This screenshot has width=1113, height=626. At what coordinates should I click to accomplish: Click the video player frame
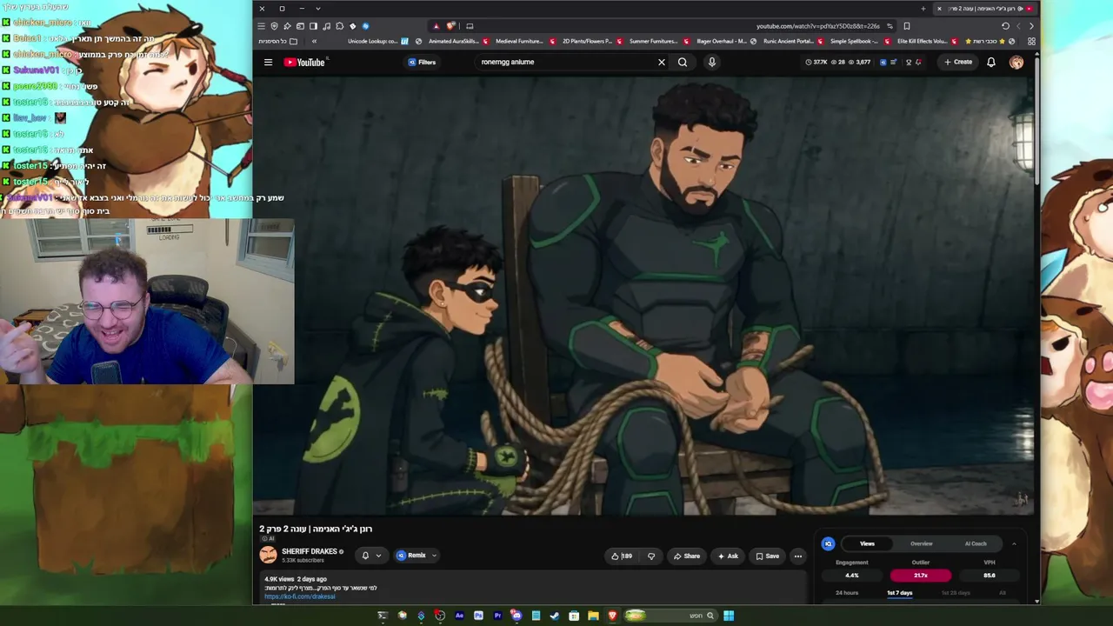coord(643,296)
